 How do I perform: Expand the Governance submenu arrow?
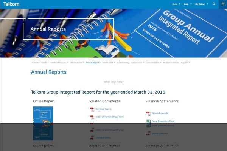point(143,63)
